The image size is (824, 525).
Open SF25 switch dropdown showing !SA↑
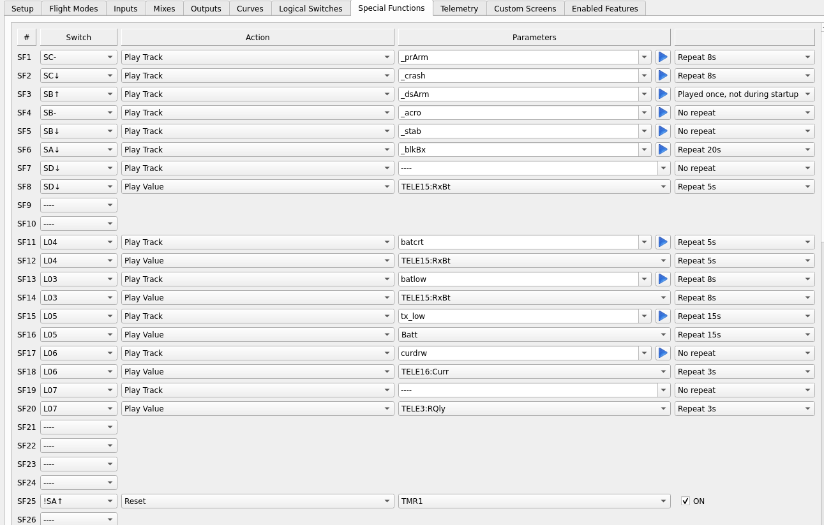[79, 501]
